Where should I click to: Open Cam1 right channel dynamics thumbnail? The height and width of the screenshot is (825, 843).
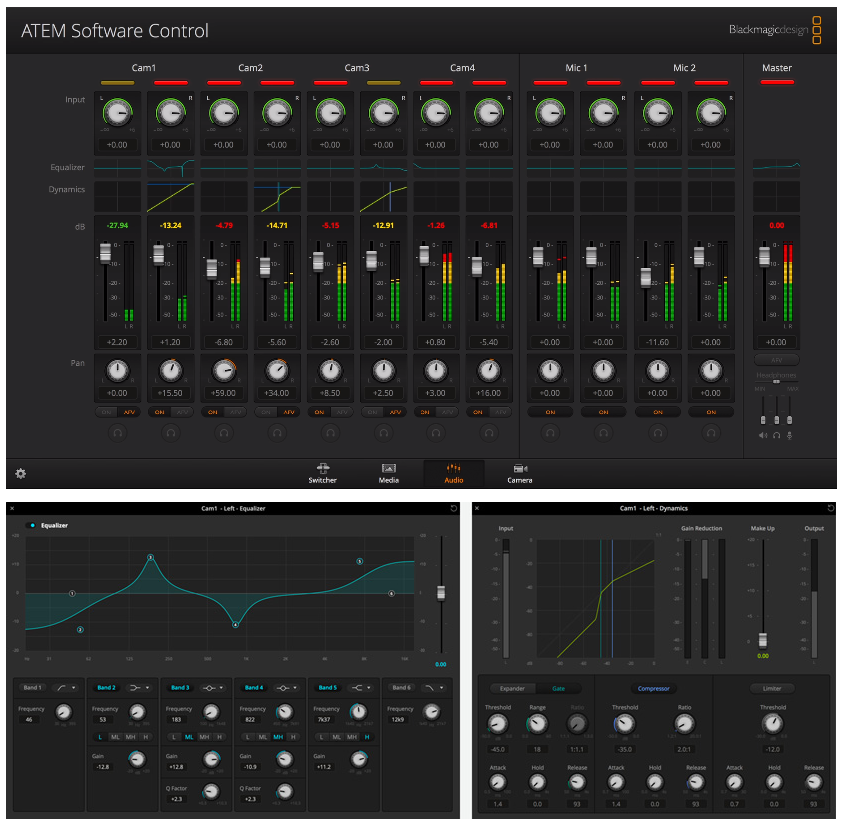[171, 196]
